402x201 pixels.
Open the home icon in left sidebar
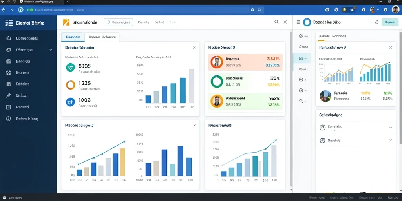click(9, 38)
